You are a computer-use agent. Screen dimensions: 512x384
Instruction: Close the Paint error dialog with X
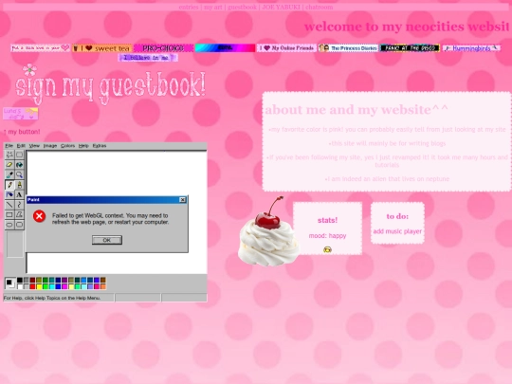click(183, 200)
